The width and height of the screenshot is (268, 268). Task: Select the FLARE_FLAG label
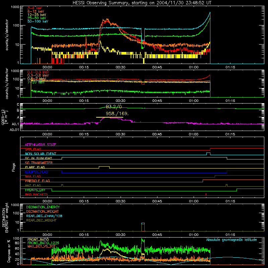[x=35, y=167]
